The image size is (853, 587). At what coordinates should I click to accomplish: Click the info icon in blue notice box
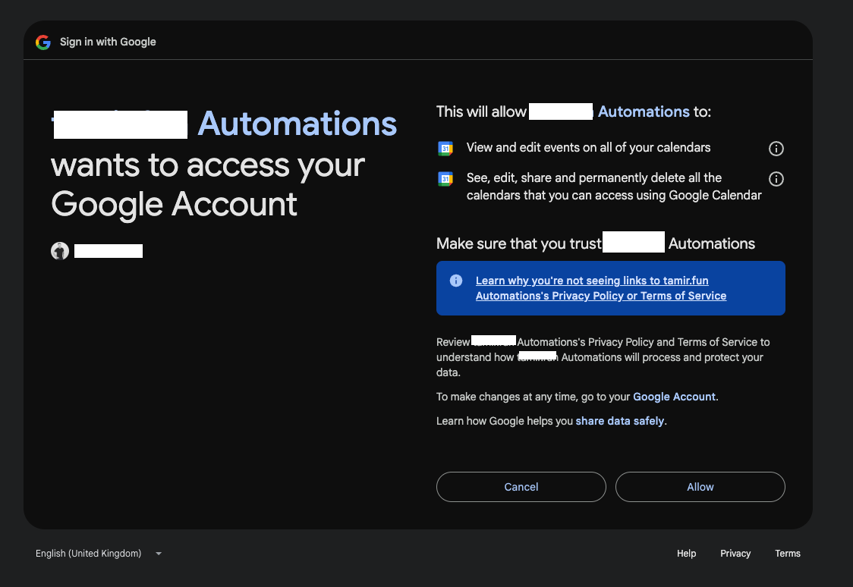pos(456,281)
